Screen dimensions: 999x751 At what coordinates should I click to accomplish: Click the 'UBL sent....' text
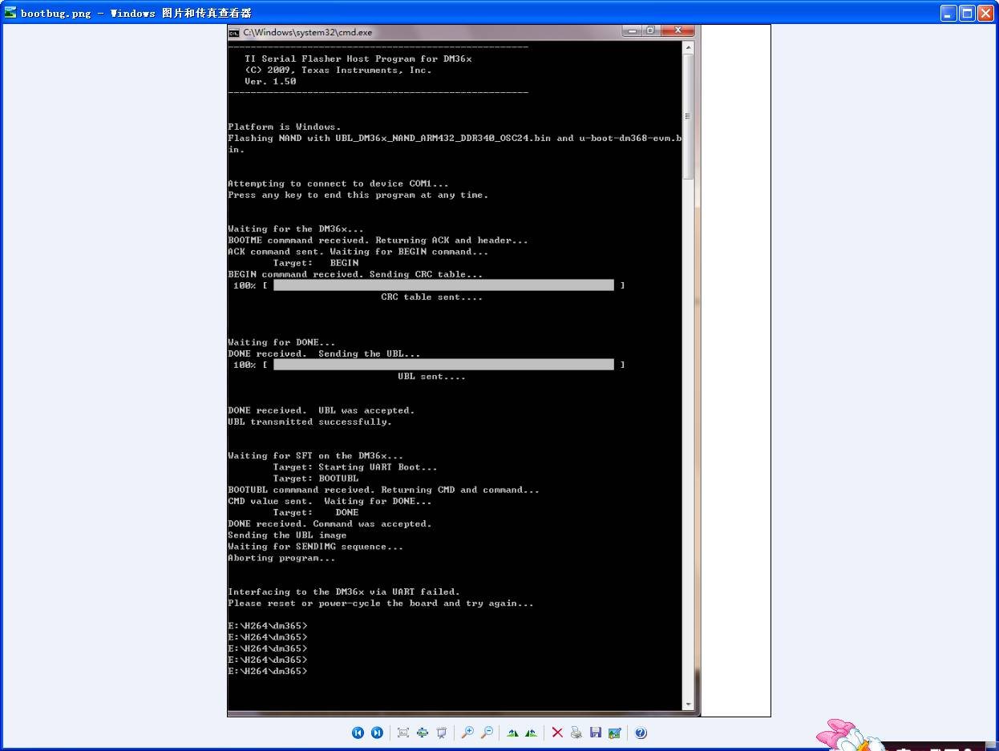[x=431, y=376]
